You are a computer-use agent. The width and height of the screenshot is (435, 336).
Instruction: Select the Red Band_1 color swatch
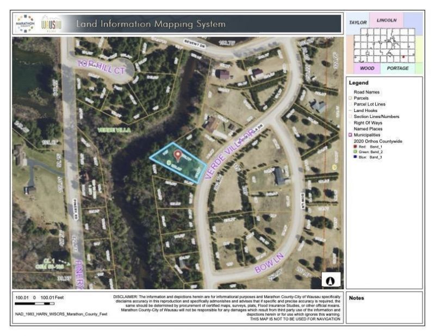[x=355, y=146]
